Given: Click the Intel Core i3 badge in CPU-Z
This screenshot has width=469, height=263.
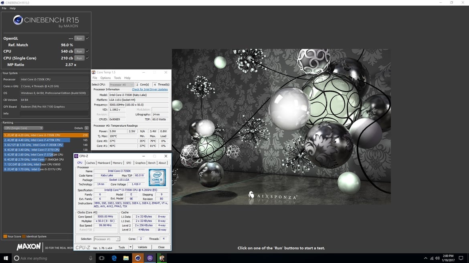Looking at the screenshot, I should click(157, 178).
